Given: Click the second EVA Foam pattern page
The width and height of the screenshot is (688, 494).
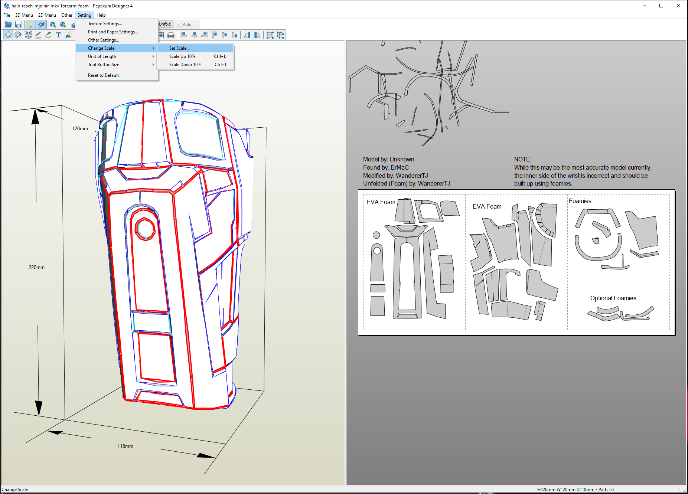Looking at the screenshot, I should click(516, 262).
